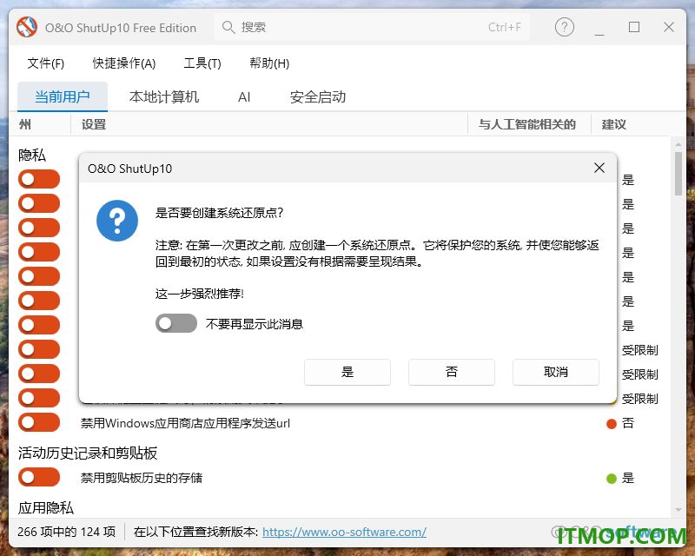Enable the 不要再显示此消息 toggle
Viewport: 695px width, 556px height.
coord(176,323)
